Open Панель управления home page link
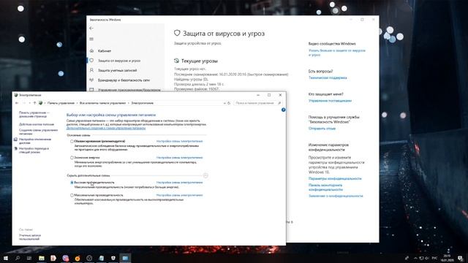The width and height of the screenshot is (468, 263). point(34,115)
